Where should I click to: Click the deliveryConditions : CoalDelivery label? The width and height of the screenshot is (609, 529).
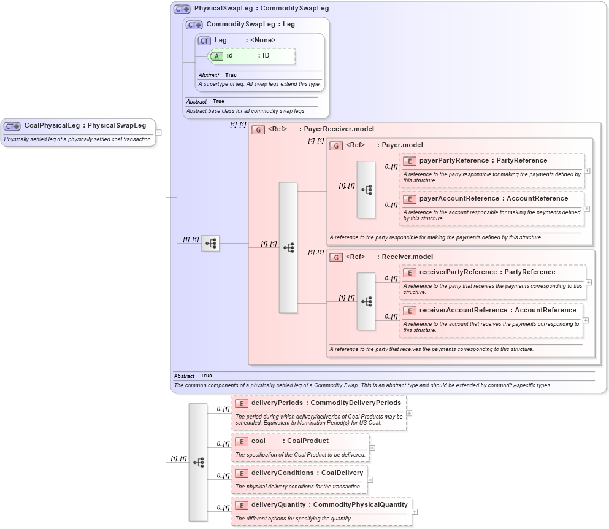307,473
